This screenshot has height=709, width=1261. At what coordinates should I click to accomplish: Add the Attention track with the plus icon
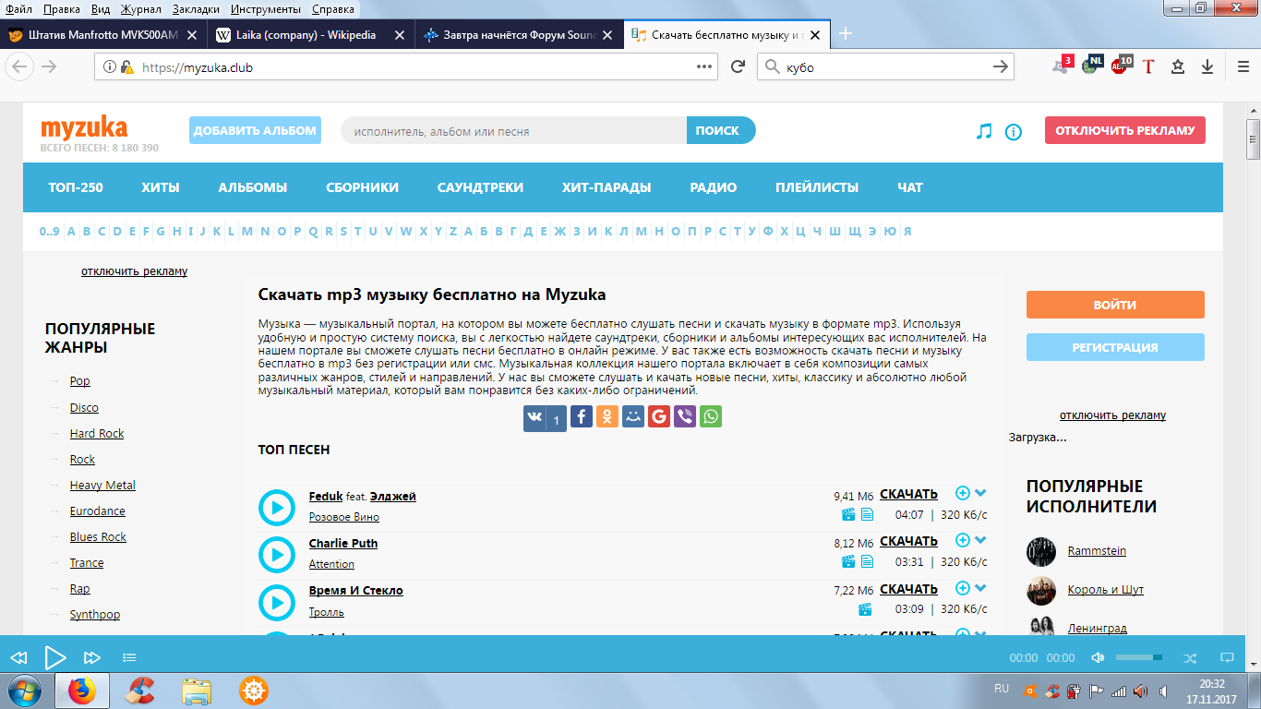962,540
